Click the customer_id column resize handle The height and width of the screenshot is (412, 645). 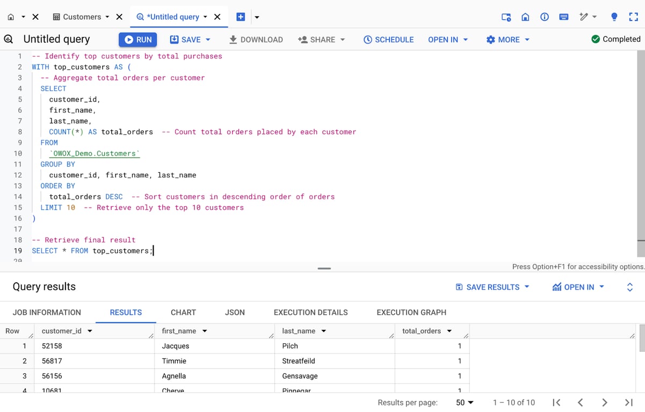(151, 336)
